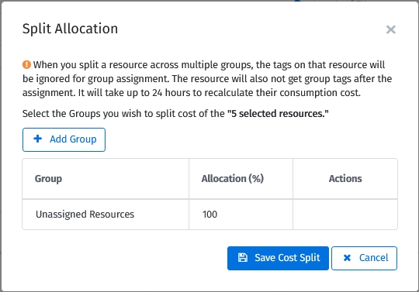
Task: Click the Actions column header
Action: coord(345,179)
